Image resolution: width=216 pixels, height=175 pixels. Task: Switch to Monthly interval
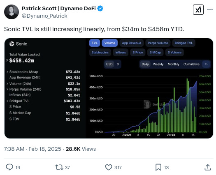(x=173, y=64)
